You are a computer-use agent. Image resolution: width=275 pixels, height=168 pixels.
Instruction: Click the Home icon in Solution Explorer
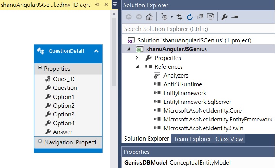click(x=149, y=17)
